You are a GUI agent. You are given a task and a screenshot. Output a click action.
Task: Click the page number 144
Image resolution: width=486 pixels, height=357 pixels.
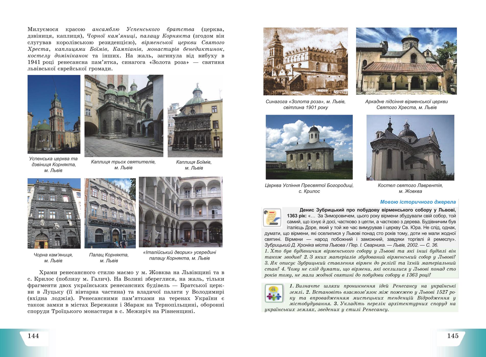(x=33, y=336)
